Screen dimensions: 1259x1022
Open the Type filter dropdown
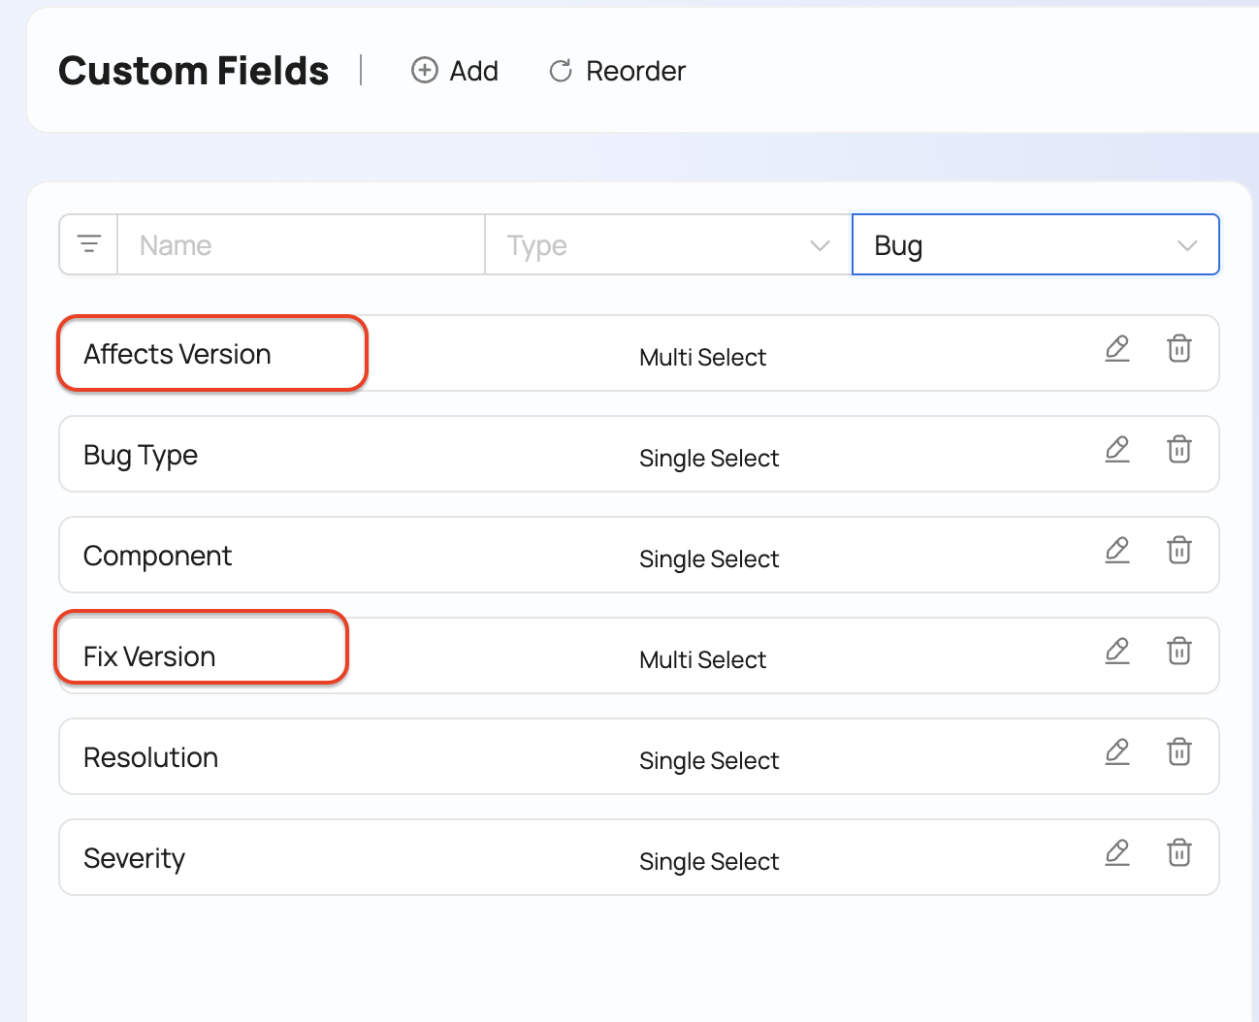pyautogui.click(x=667, y=245)
